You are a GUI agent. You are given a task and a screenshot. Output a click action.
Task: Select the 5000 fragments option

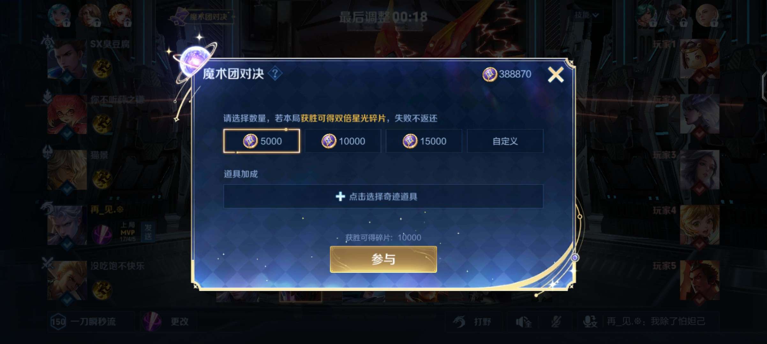click(262, 141)
